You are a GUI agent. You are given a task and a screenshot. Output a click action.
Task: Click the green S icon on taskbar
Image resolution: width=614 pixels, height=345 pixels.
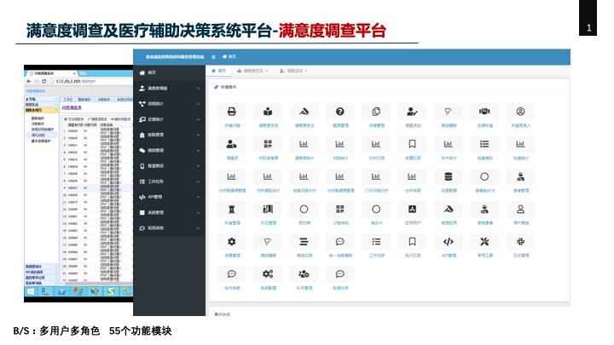(111, 291)
